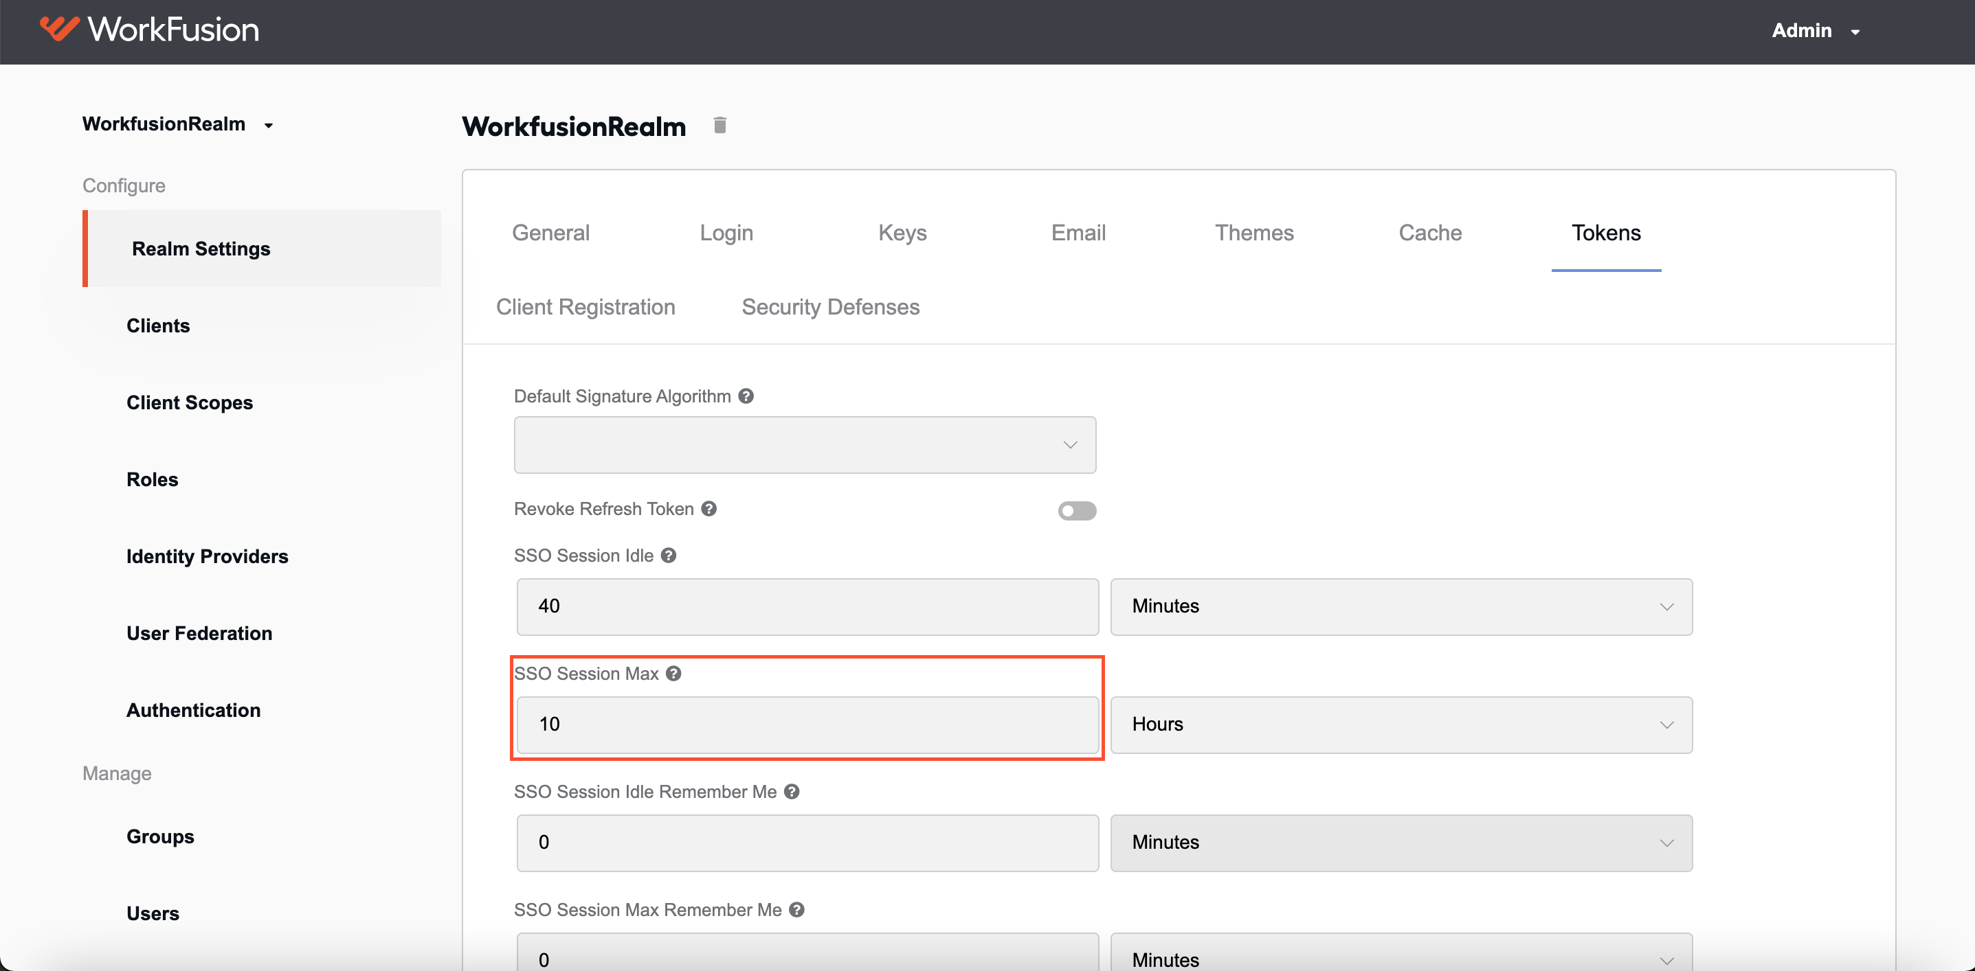Open the Default Signature Algorithm dropdown

click(805, 445)
